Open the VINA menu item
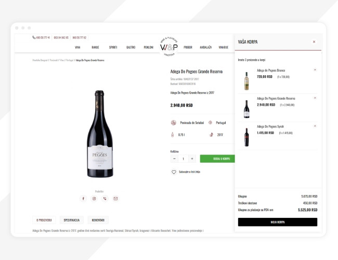Image resolution: width=338 pixels, height=260 pixels. 77,47
